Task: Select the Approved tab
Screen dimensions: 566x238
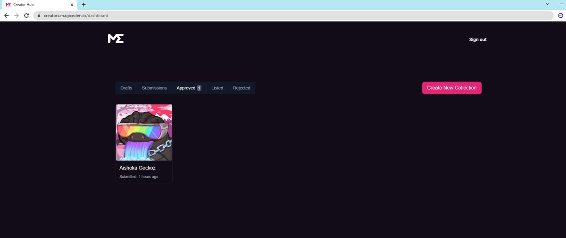Action: pyautogui.click(x=189, y=88)
